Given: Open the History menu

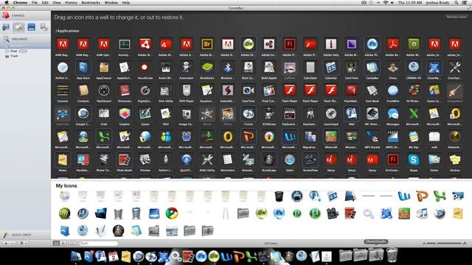Looking at the screenshot, I should point(71,2).
